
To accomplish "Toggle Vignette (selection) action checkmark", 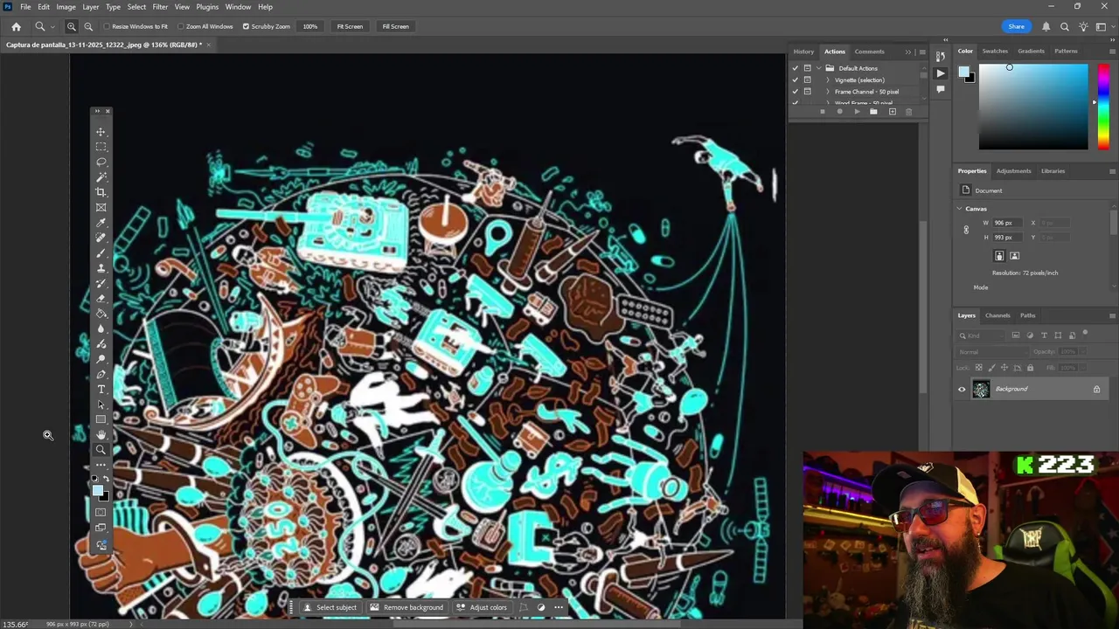I will 796,79.
